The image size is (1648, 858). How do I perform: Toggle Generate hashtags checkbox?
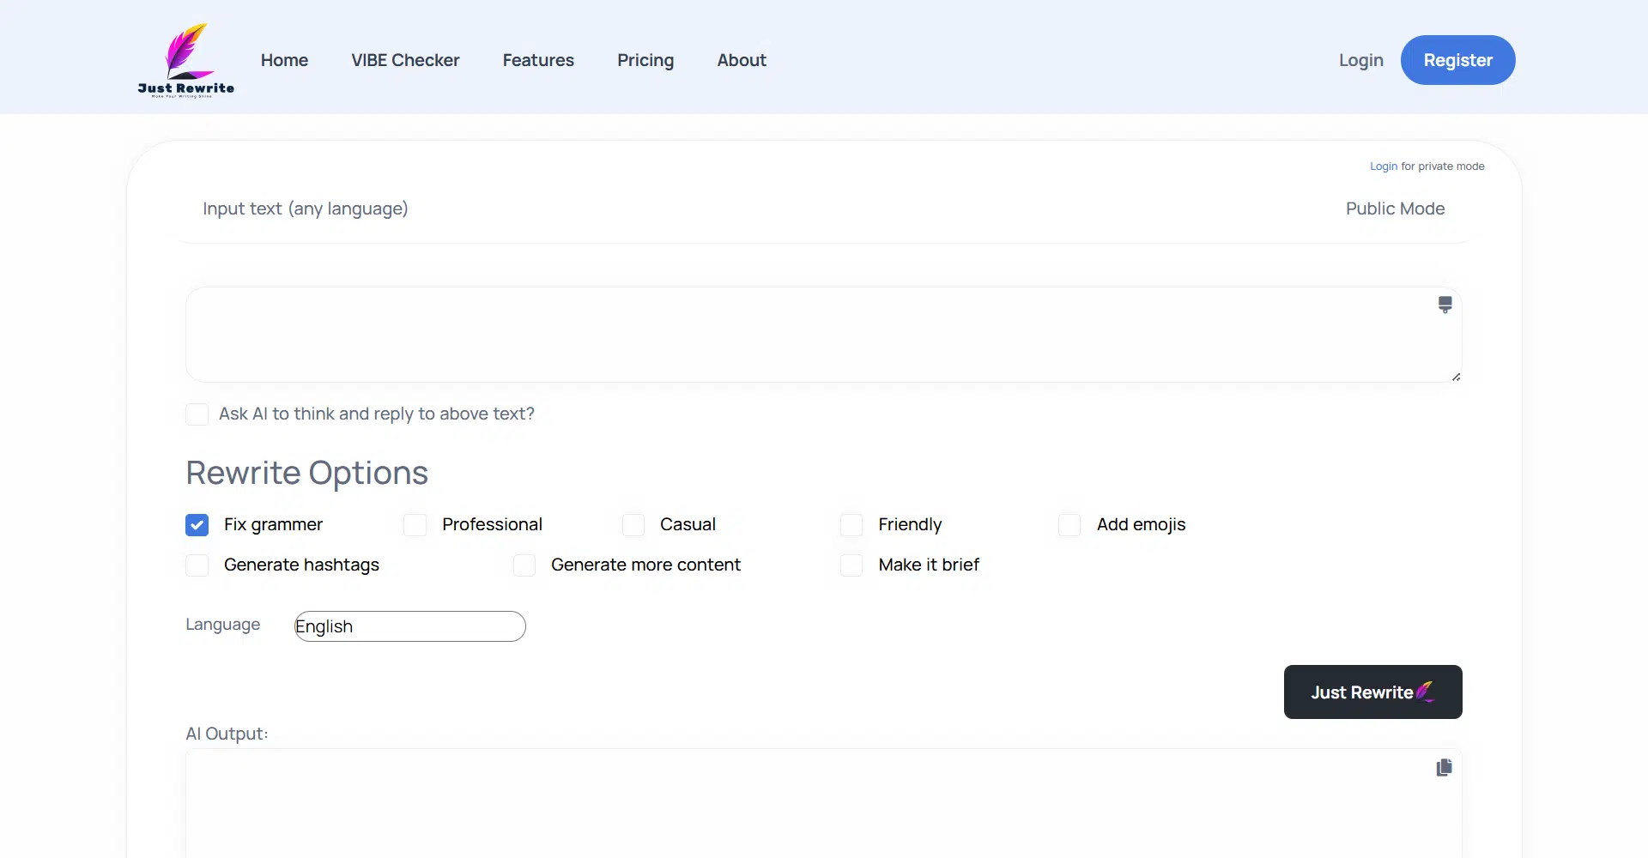[x=197, y=565]
